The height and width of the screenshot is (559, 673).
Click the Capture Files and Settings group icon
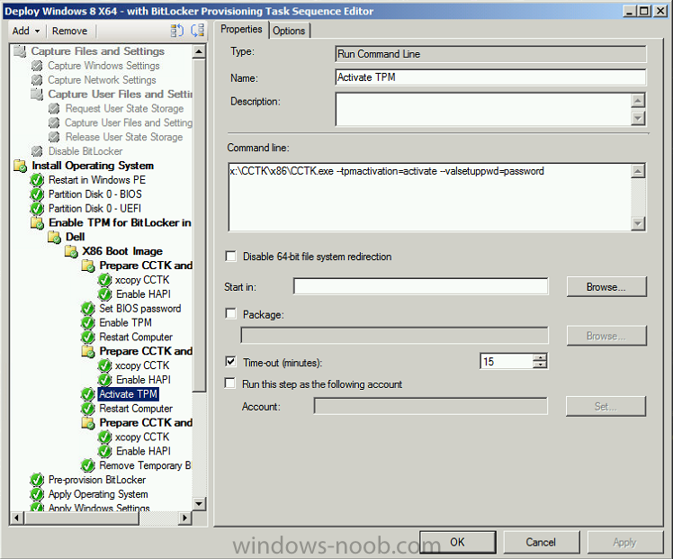coord(20,51)
